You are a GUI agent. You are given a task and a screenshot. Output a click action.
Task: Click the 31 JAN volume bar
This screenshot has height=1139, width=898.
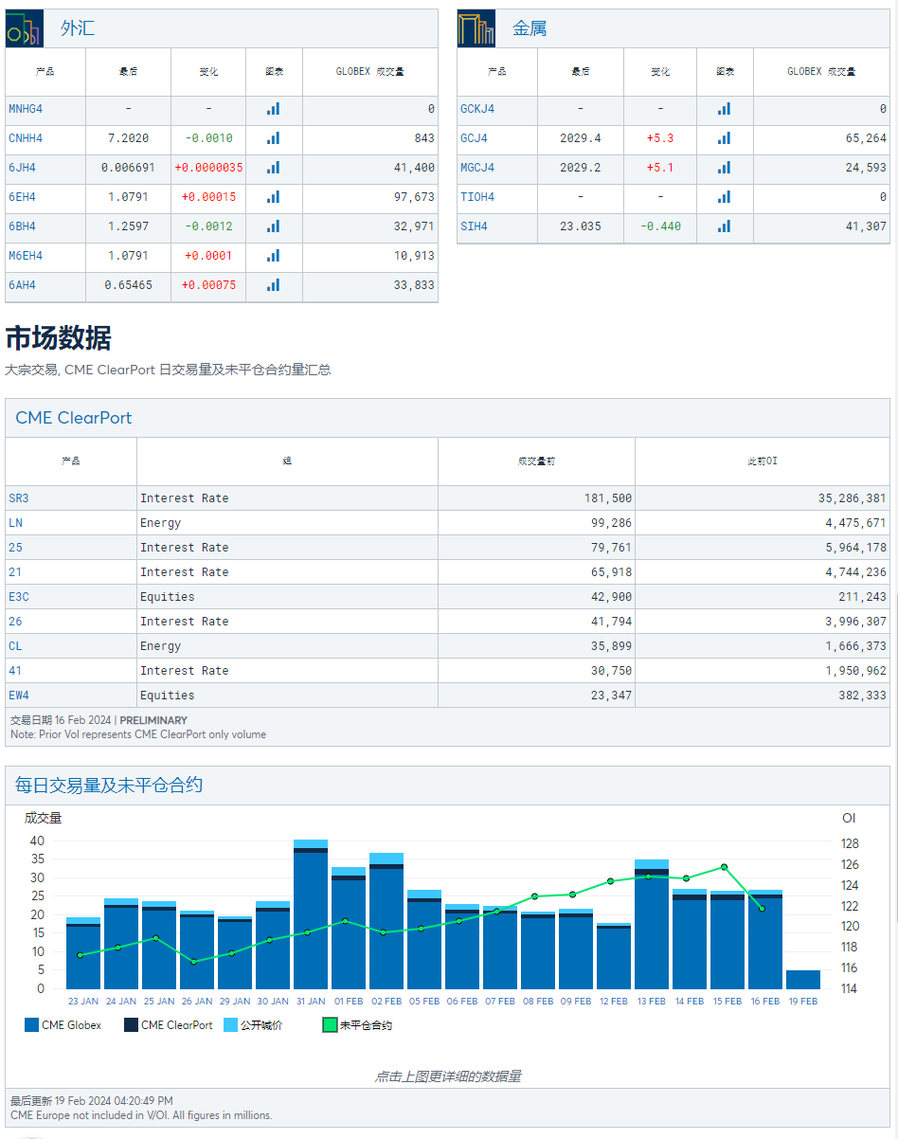click(311, 914)
